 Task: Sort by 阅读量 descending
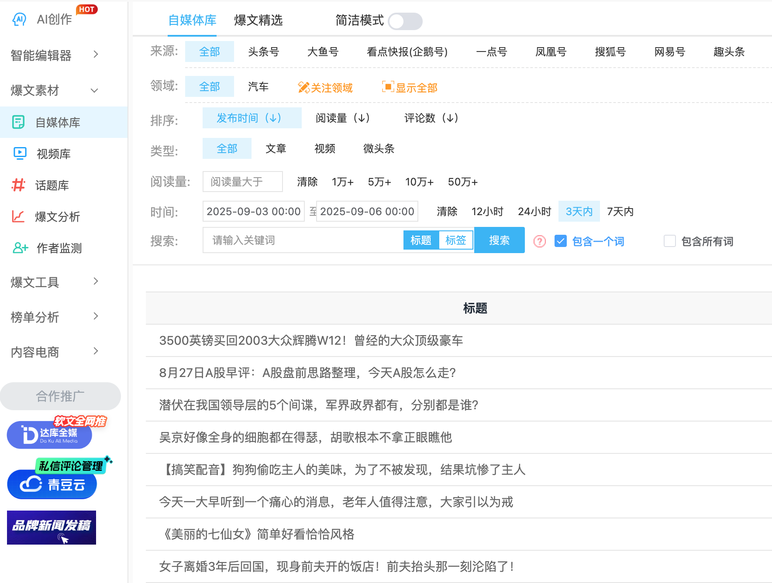[x=343, y=118]
